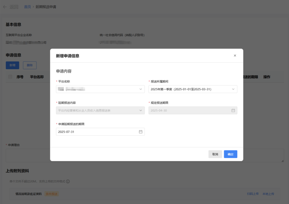The height and width of the screenshot is (204, 289).
Task: Click the back arrow beside 返回
Action: tap(5, 7)
